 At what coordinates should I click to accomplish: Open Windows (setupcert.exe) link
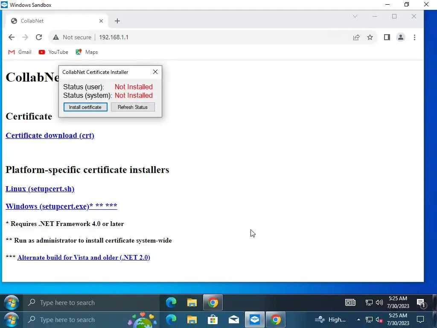coord(61,206)
